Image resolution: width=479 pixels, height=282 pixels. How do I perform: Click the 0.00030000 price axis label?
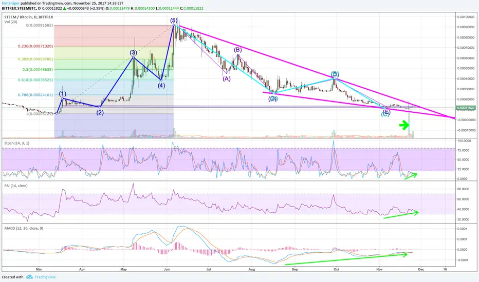466,89
